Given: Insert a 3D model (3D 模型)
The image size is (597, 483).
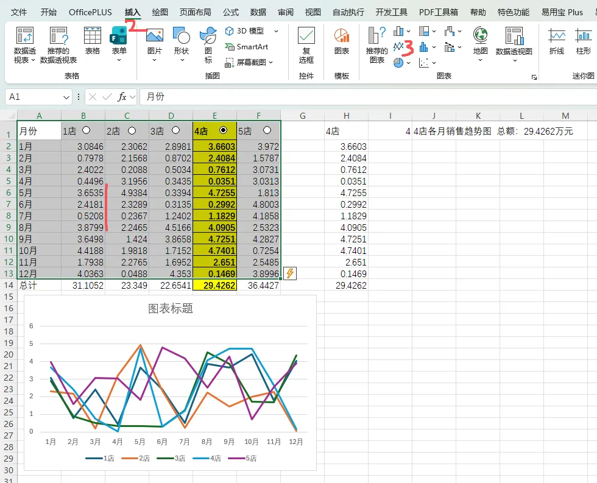Looking at the screenshot, I should 246,31.
